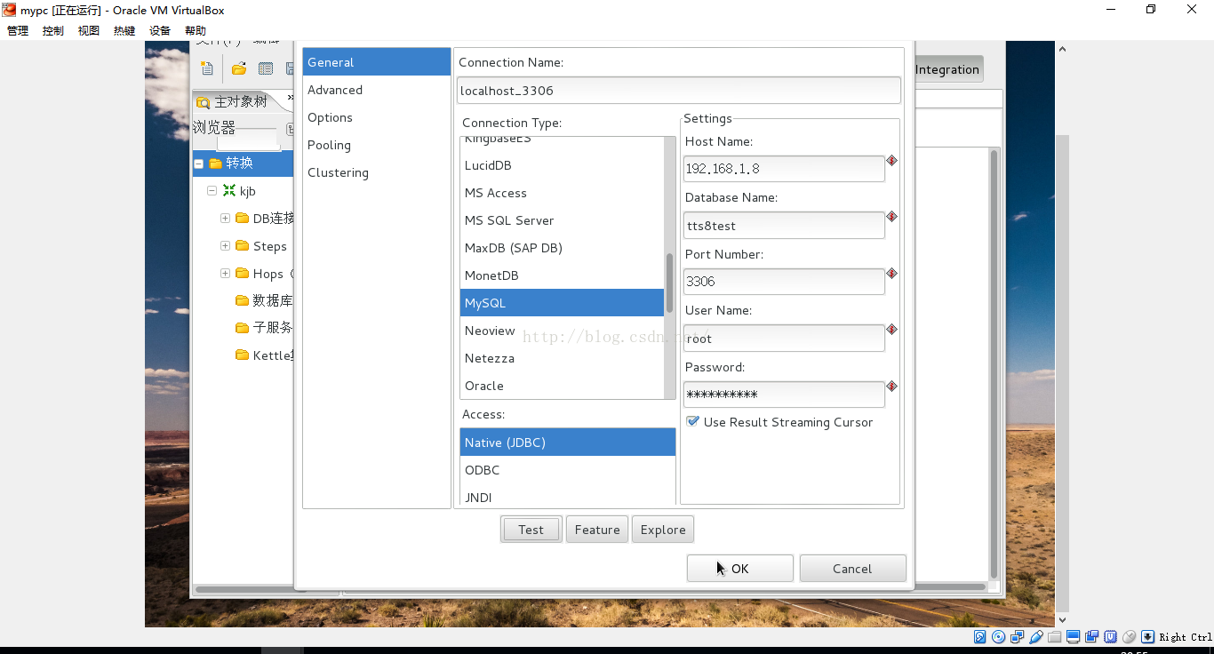1214x654 pixels.
Task: Click VirtualBox network adapters icon in status bar
Action: coord(1018,636)
